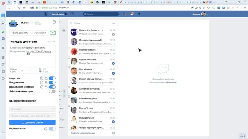Open WhatsApp in Opera sidebar
The height and width of the screenshot is (139, 248).
click(3, 32)
